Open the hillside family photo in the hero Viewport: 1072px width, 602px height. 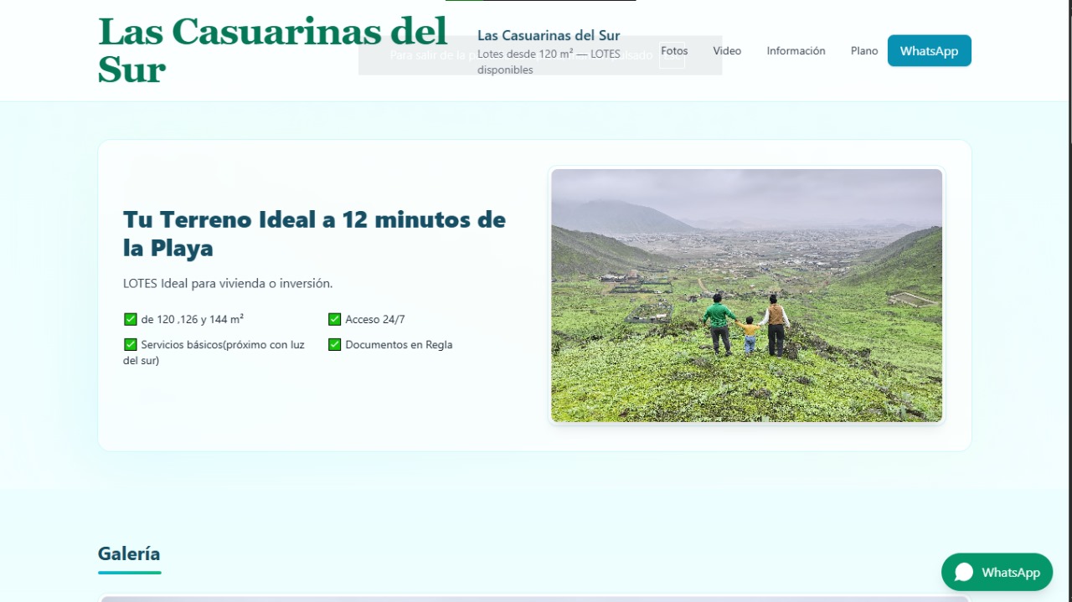[x=746, y=296]
